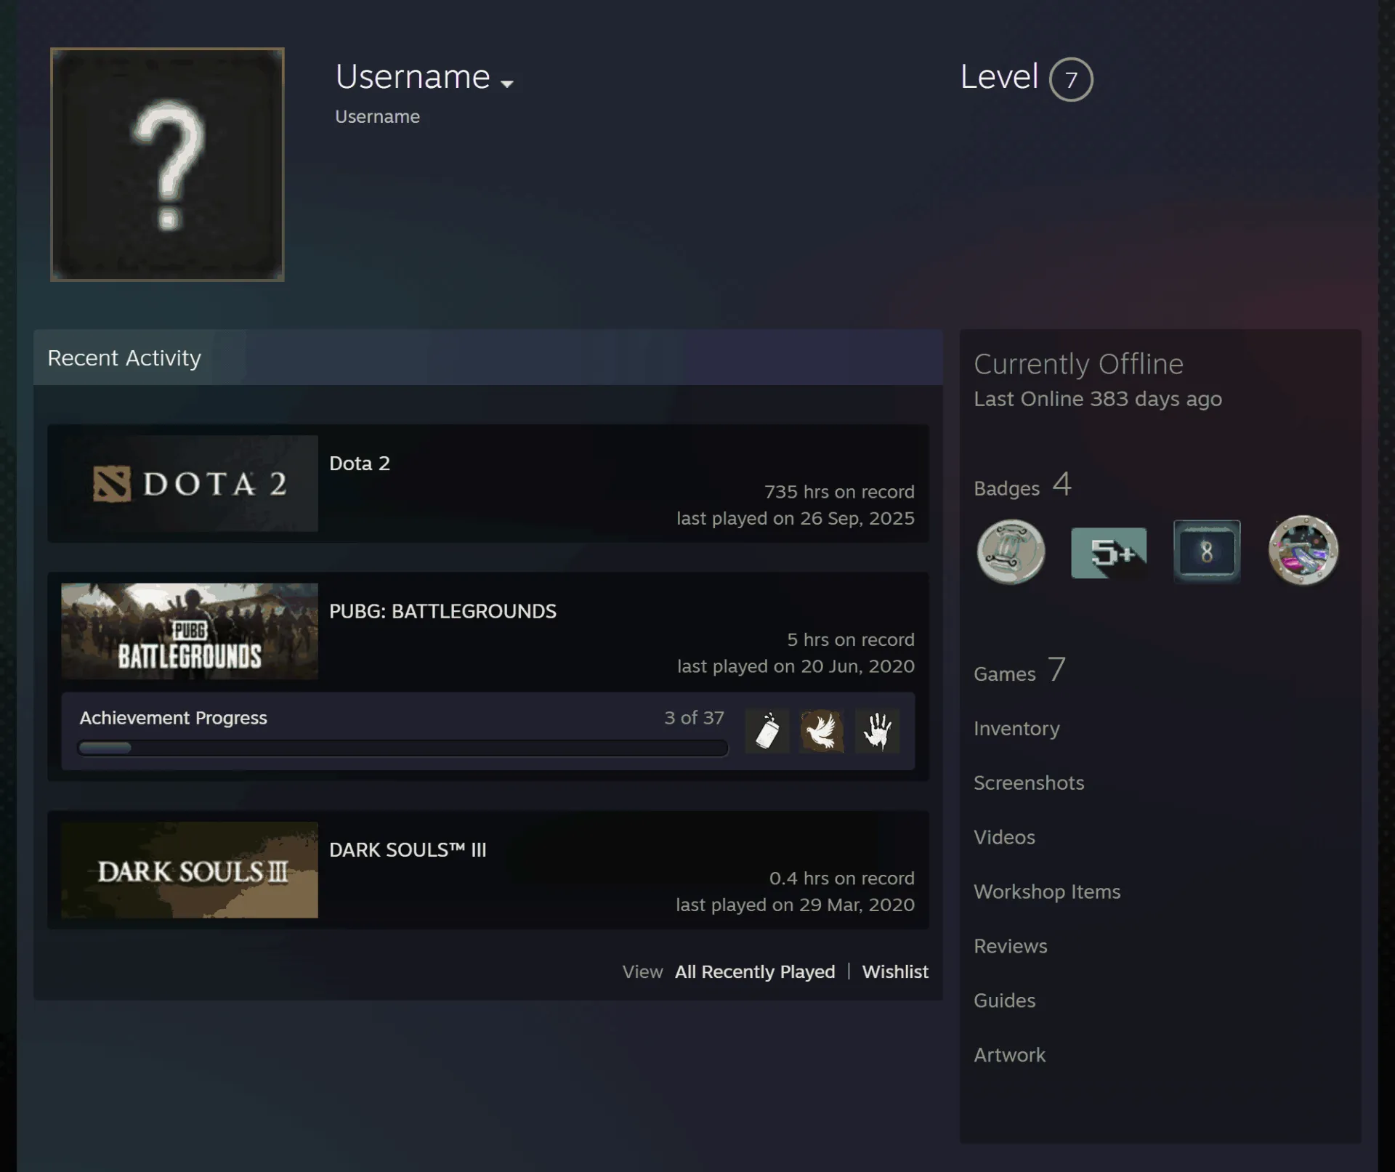The height and width of the screenshot is (1172, 1395).
Task: Click the '3 of 37' achievement count
Action: pyautogui.click(x=694, y=718)
